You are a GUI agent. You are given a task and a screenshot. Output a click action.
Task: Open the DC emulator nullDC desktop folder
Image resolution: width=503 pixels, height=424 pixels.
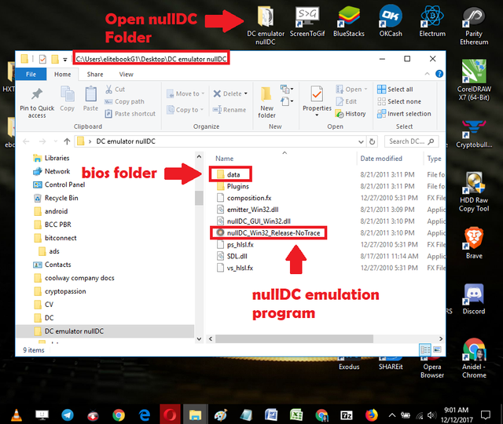(x=266, y=25)
